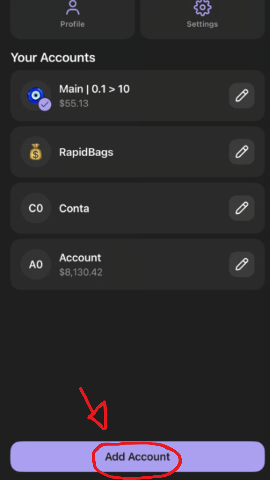Open the Profile label tab
This screenshot has height=480, width=270.
(x=72, y=24)
